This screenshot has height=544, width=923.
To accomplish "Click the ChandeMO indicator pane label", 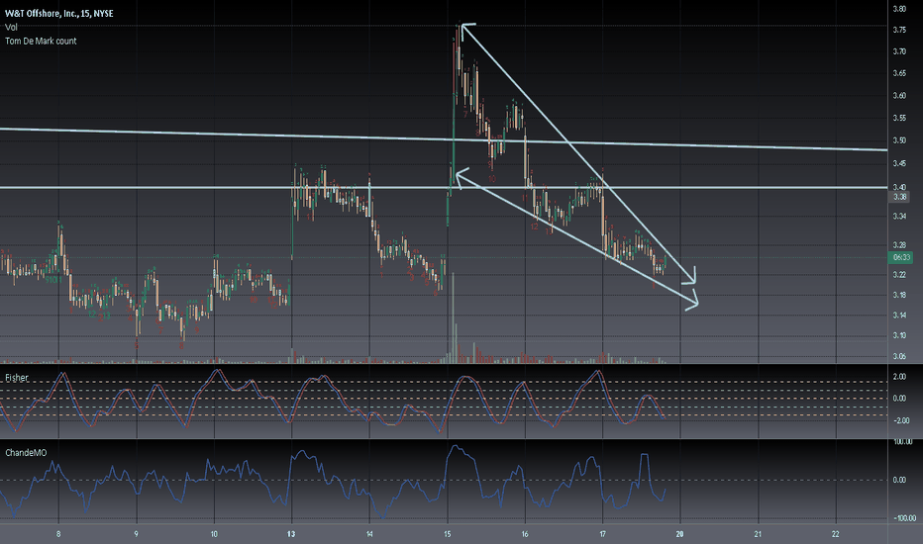I will click(x=26, y=453).
